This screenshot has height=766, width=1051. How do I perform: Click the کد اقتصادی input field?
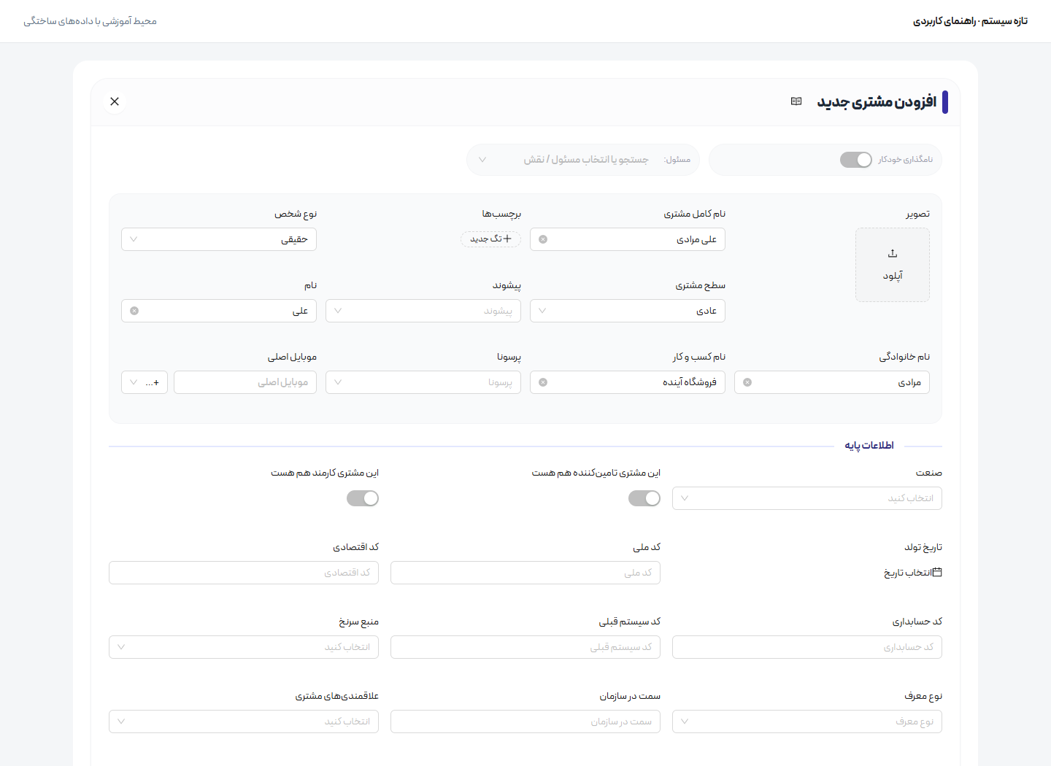[x=244, y=573]
